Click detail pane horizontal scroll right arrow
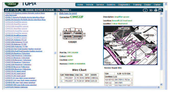This screenshot has width=170, height=92. click(159, 87)
